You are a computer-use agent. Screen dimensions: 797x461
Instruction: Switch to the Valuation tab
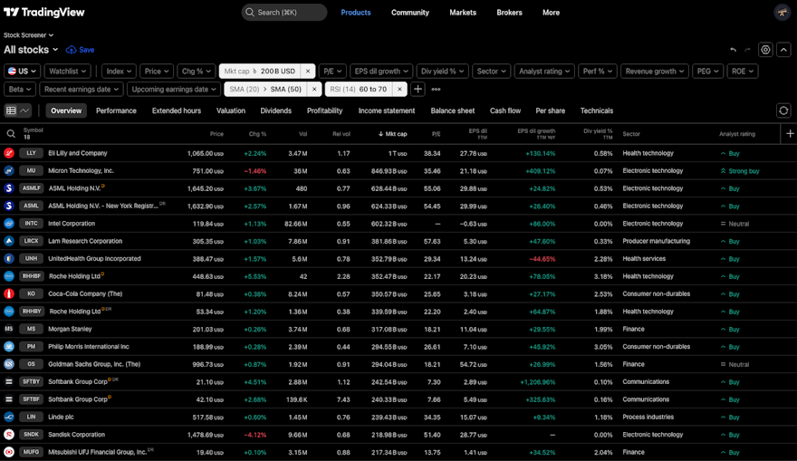231,110
